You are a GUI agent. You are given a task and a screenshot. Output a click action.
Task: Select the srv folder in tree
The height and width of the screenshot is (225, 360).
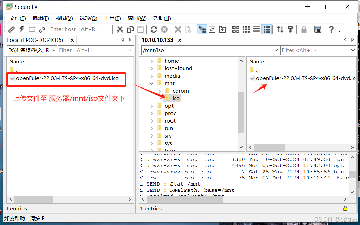click(x=168, y=136)
